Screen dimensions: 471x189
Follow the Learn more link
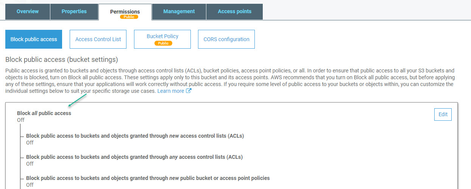coord(171,91)
